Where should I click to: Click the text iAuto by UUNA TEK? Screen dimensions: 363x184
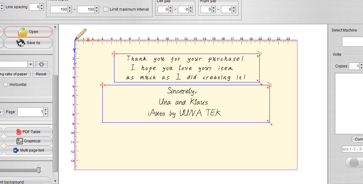(184, 114)
